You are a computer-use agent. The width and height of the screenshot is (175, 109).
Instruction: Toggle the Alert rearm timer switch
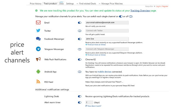(80, 102)
